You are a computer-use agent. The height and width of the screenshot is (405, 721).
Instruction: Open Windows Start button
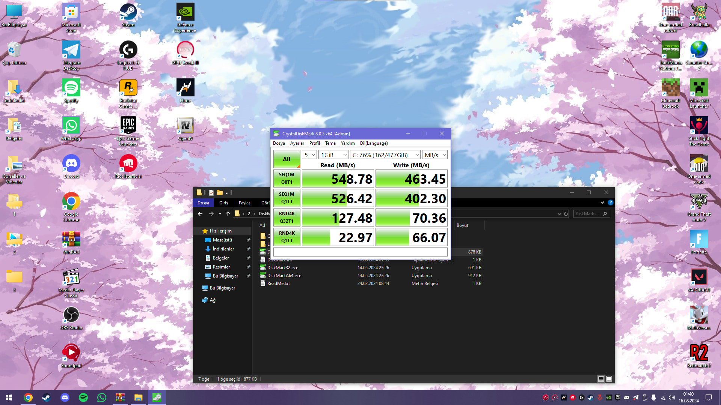coord(9,397)
